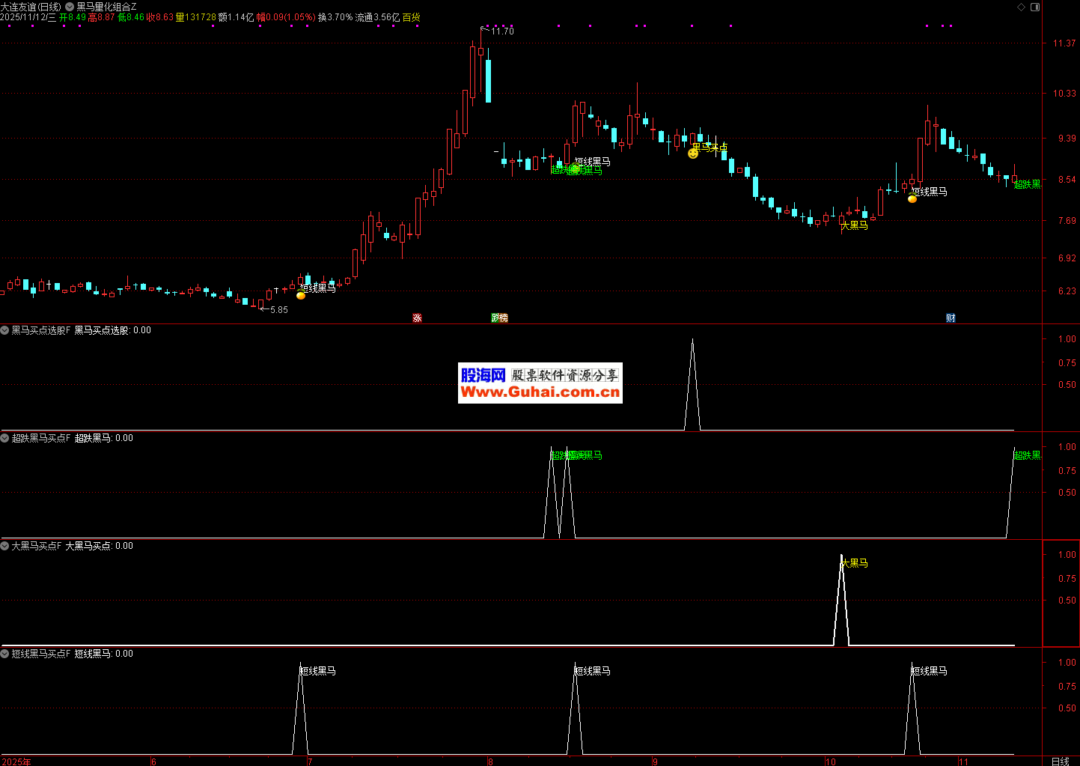Toggle the side panel layout icon

point(1035,7)
